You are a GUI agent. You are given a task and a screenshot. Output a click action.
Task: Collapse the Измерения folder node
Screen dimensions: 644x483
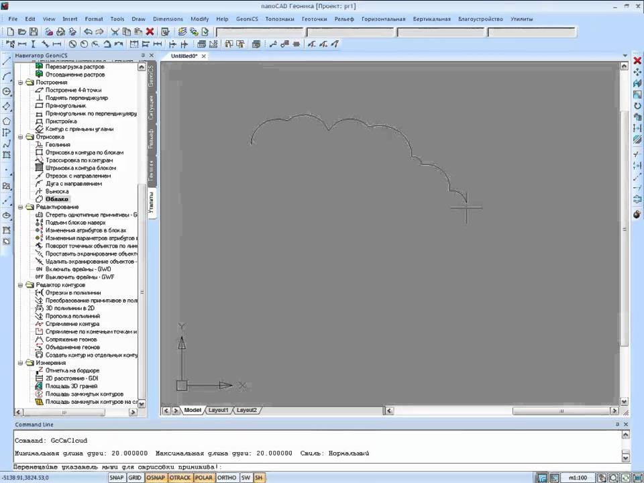21,363
